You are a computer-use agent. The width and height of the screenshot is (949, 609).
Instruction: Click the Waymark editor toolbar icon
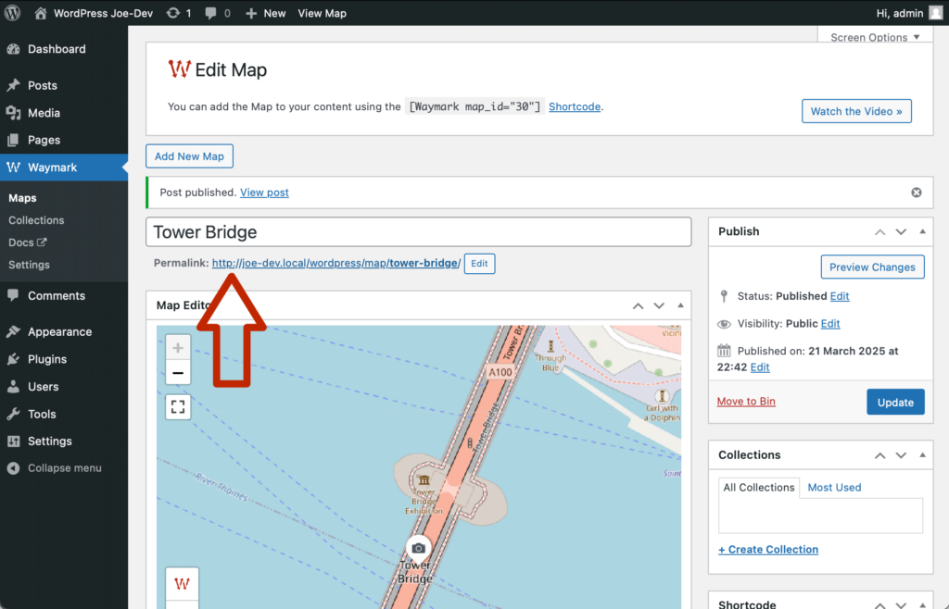[x=183, y=583]
